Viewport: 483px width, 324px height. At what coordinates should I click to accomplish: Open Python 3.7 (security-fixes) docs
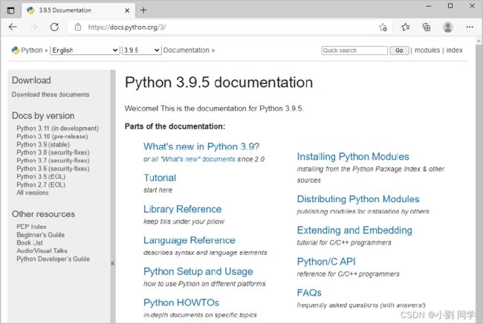53,161
